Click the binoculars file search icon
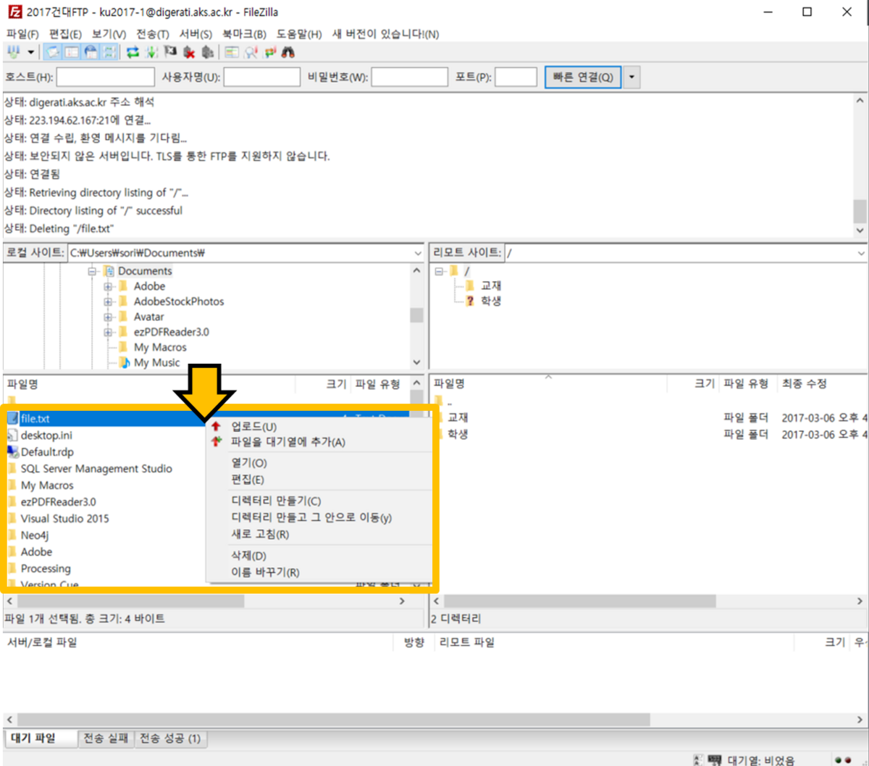 click(x=288, y=52)
